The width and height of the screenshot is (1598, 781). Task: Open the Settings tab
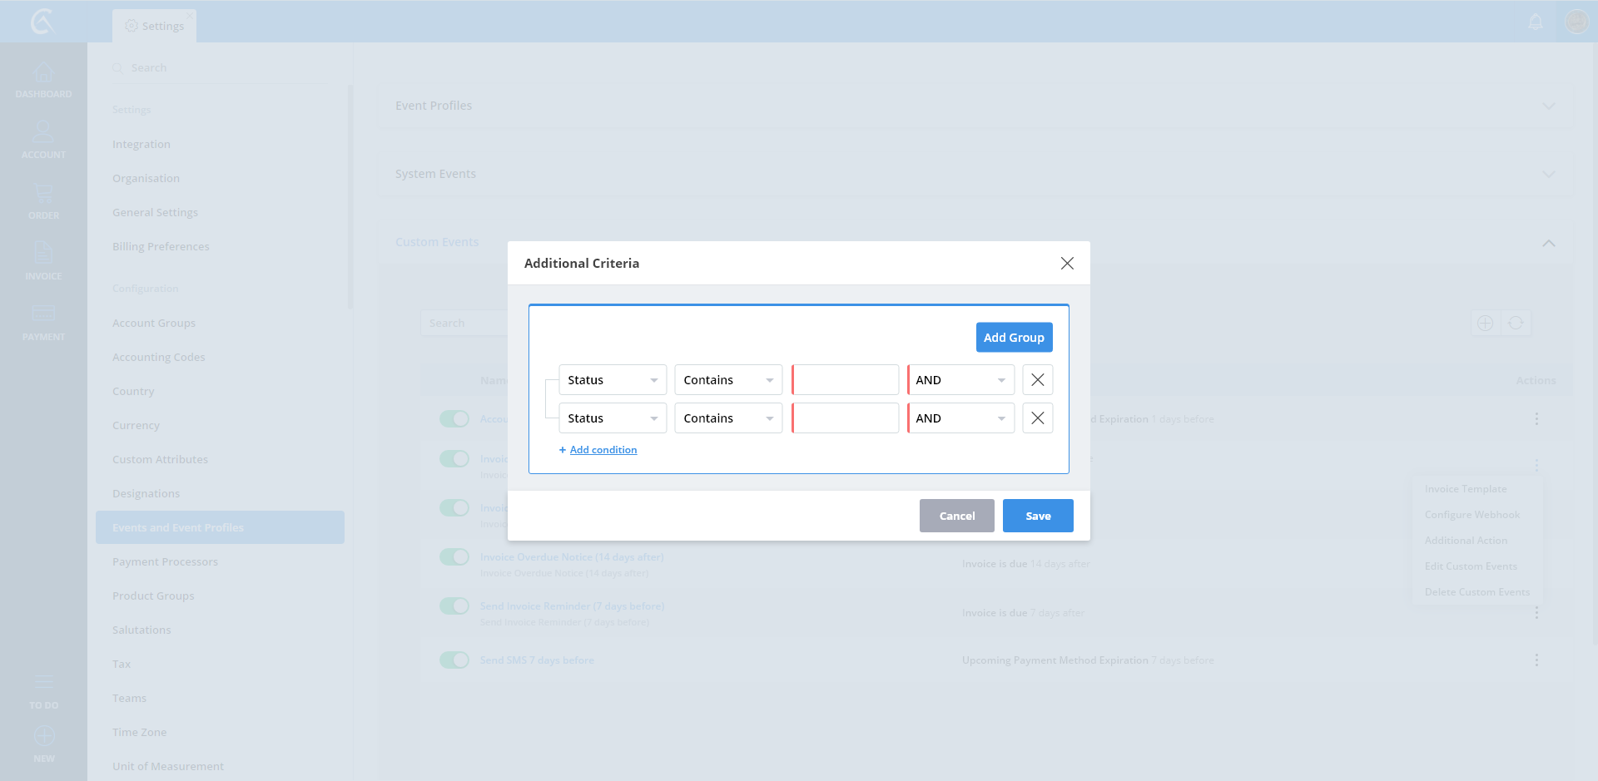coord(155,26)
